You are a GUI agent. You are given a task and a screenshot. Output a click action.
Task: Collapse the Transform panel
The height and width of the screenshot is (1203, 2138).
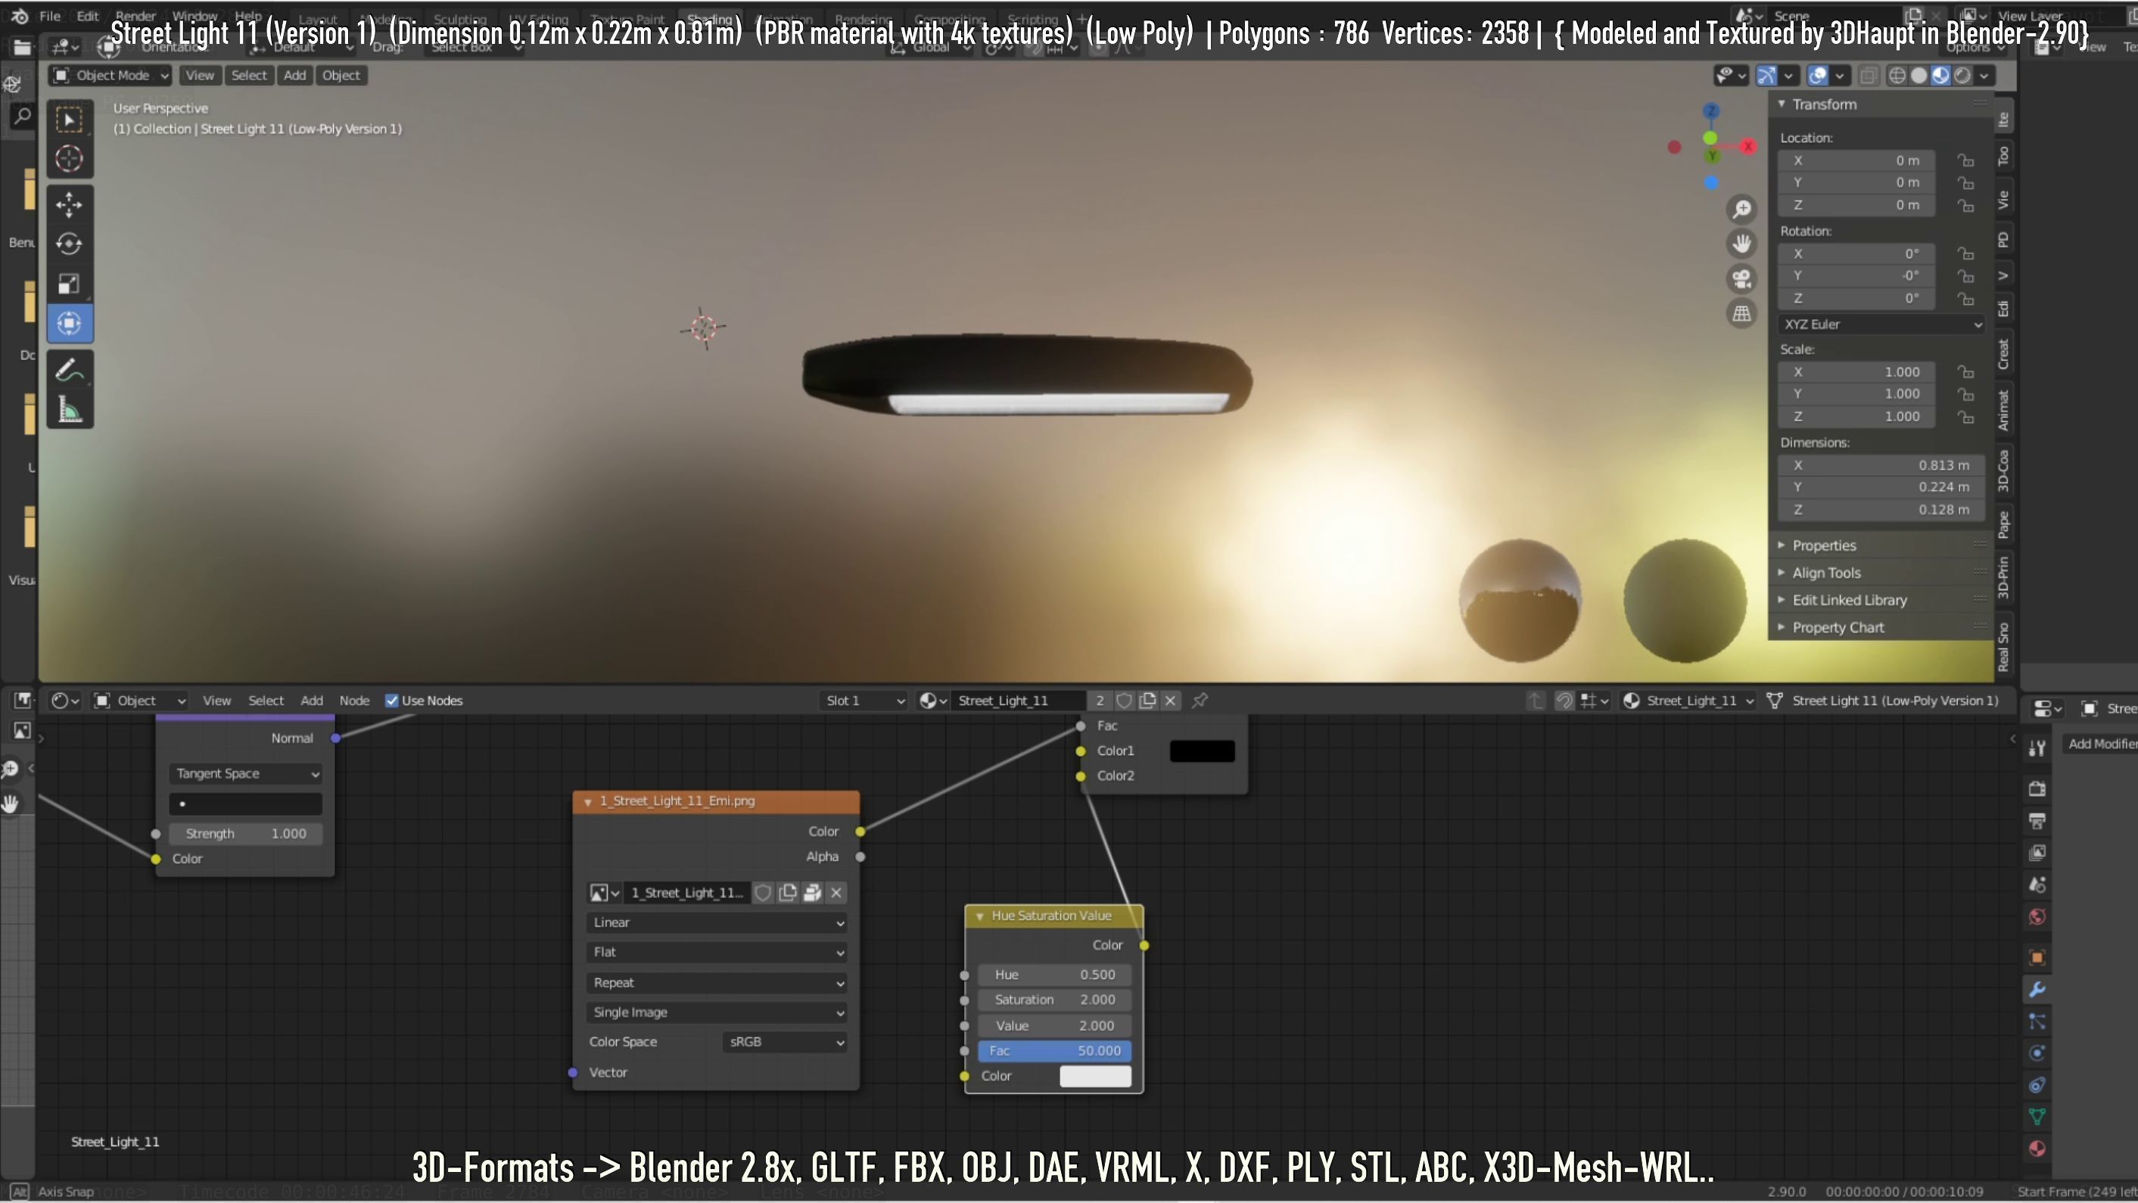1782,104
